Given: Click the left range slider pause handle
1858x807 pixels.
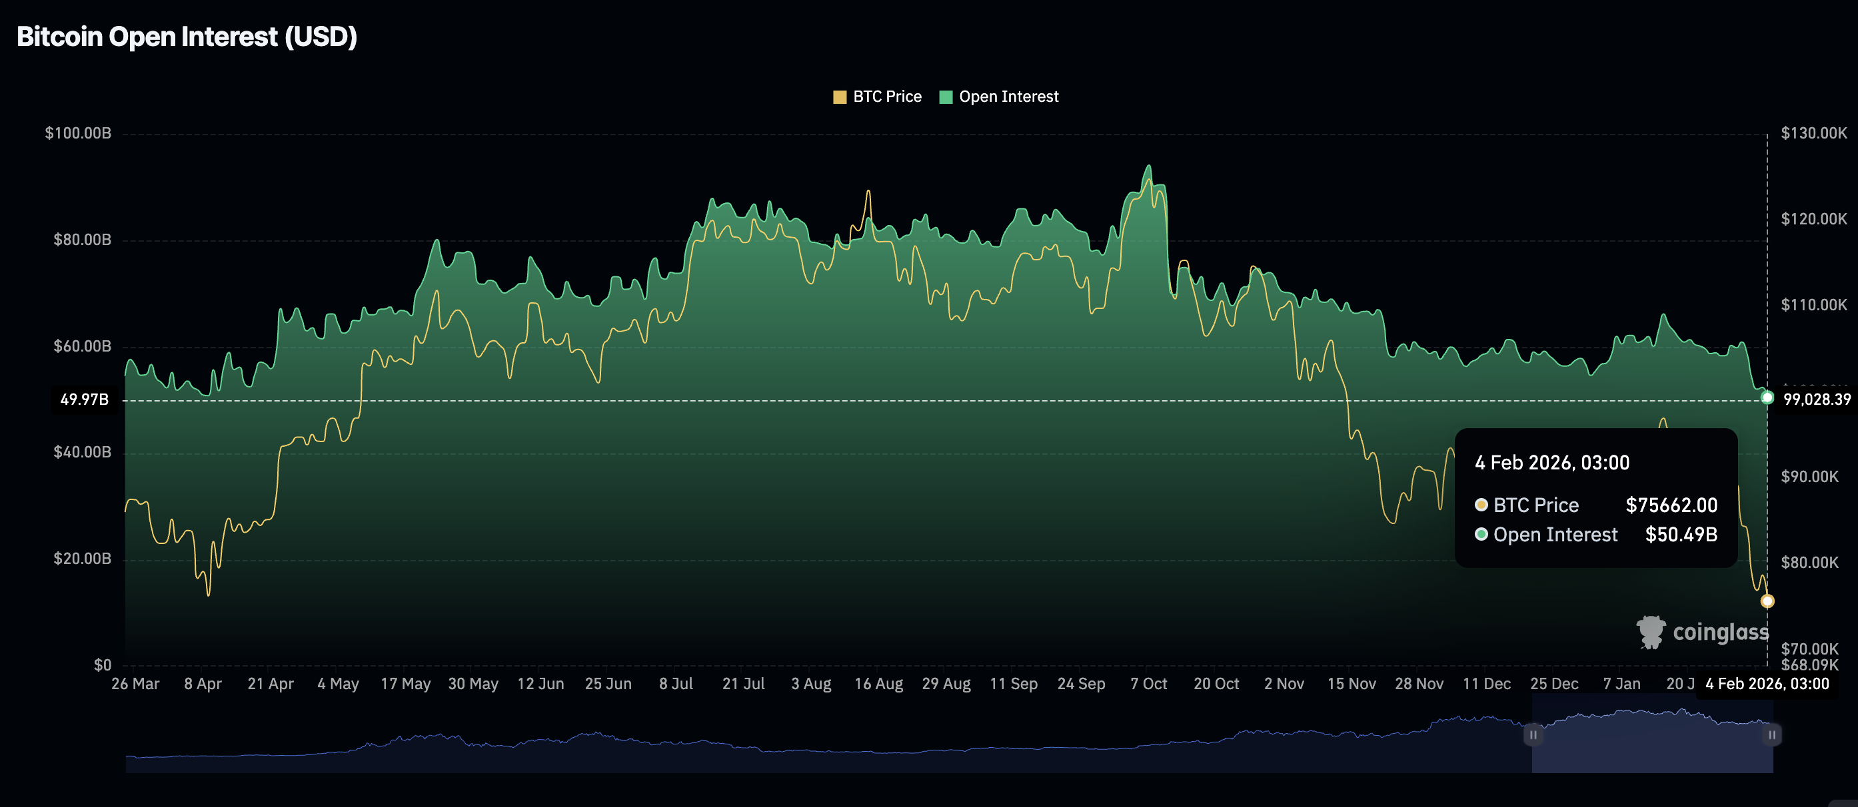Looking at the screenshot, I should (x=1533, y=735).
